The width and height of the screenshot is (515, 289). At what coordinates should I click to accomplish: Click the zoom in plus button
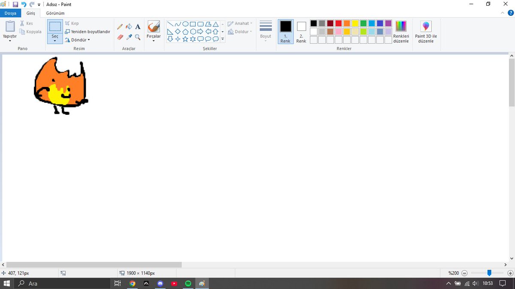tap(510, 273)
